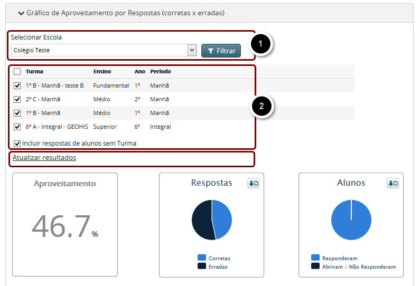The image size is (420, 286).
Task: Click the Responderam legend swatch
Action: tap(315, 258)
